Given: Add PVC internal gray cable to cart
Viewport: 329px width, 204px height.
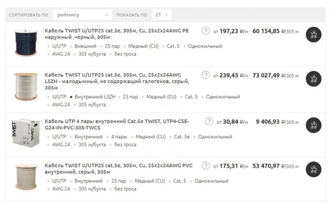Looking at the screenshot, I should (313, 169).
